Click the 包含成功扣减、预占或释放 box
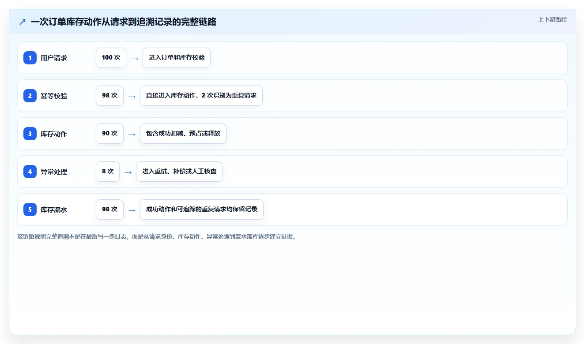Screen dimensions: 585x344 183,134
